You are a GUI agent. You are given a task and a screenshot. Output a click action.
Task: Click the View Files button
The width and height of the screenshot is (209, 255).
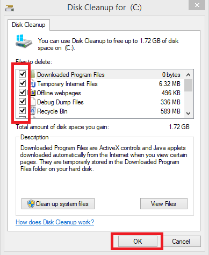click(x=164, y=204)
